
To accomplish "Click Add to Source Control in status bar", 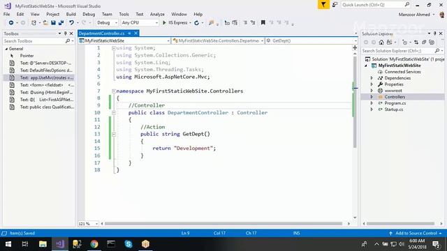I will point(416,233).
